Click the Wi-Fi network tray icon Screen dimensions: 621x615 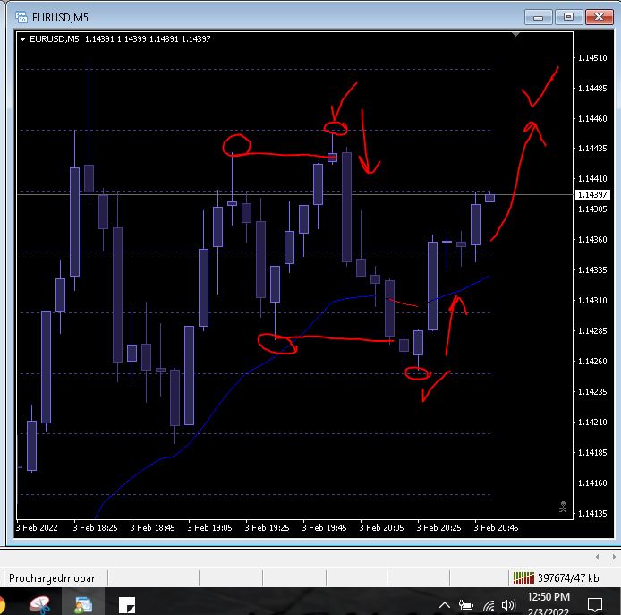pyautogui.click(x=489, y=605)
